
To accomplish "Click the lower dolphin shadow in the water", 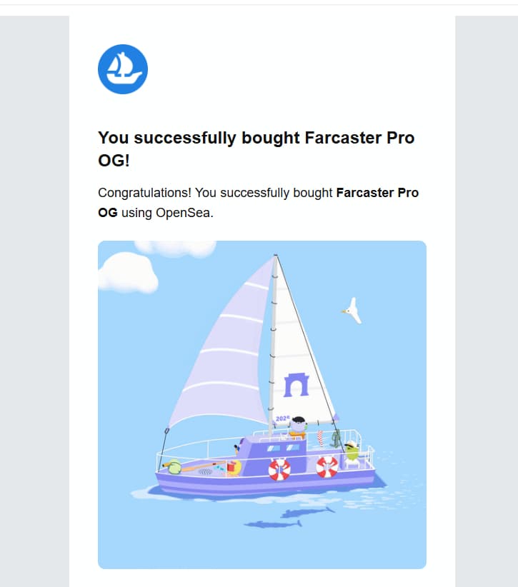I will click(273, 524).
